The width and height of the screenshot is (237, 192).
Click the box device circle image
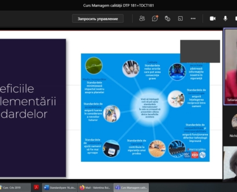pos(111,149)
